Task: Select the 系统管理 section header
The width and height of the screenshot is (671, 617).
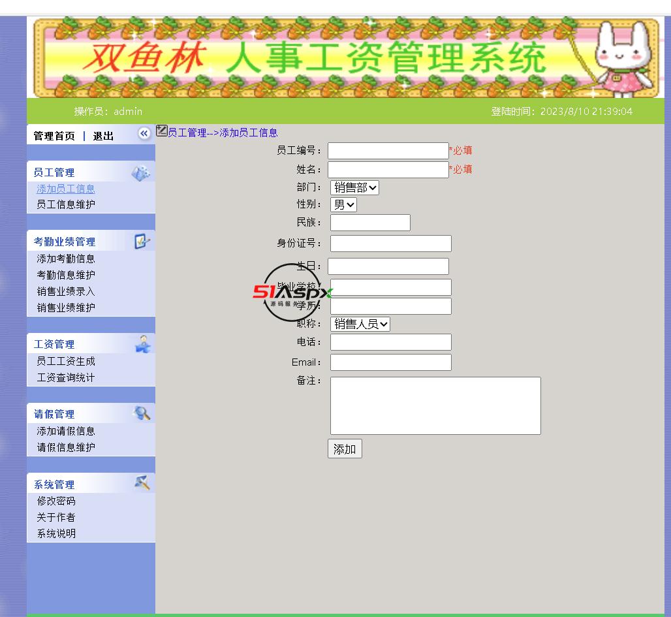Action: coord(54,484)
